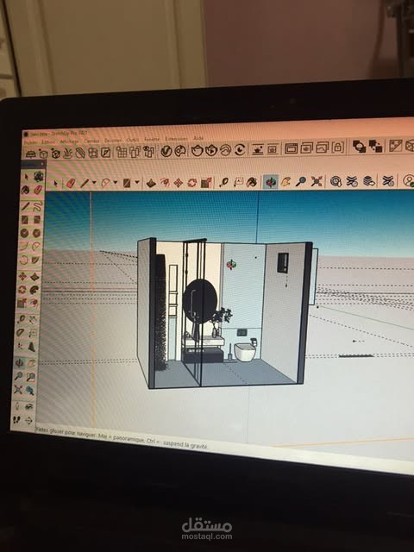Activate Push/Pull in the horizontal toolbar
The image size is (414, 552).
pos(151,183)
